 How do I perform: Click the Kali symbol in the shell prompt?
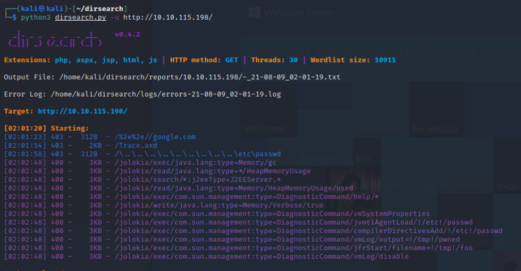click(x=34, y=9)
